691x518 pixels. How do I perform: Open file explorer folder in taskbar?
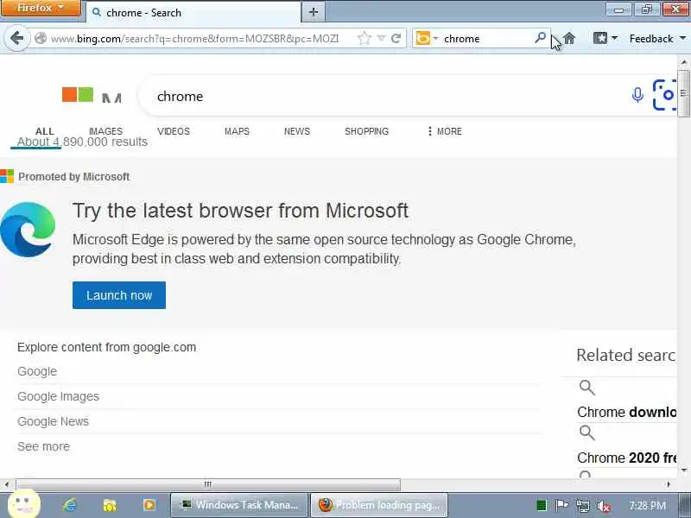click(x=110, y=505)
